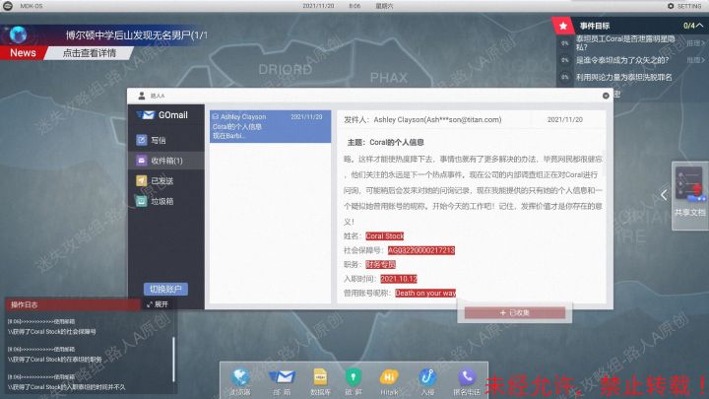Close the GOmail window
Image resolution: width=709 pixels, height=399 pixels.
(x=606, y=96)
